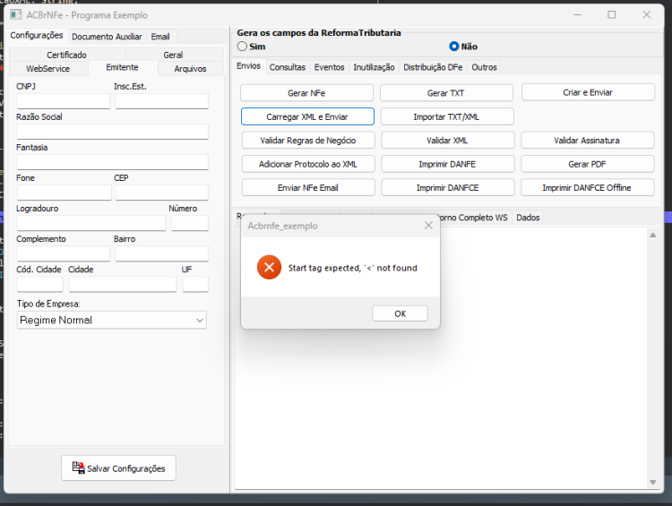
Task: Switch to the Configurações tab
Action: (x=37, y=36)
